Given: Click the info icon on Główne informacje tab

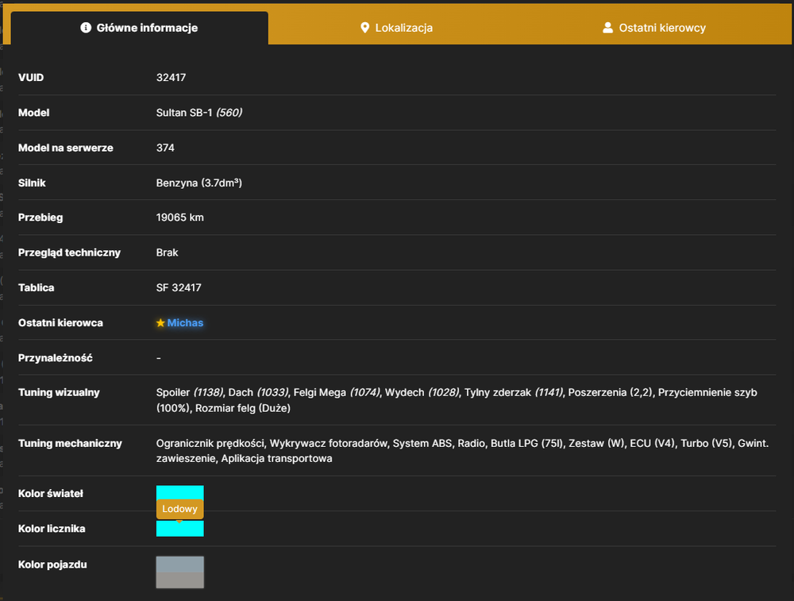Looking at the screenshot, I should (86, 27).
